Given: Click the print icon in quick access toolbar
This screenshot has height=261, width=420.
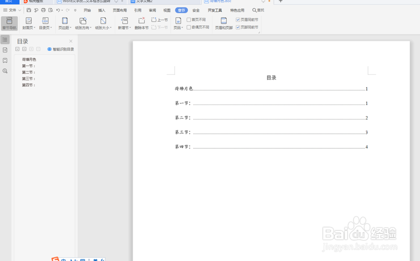Looking at the screenshot, I should (43, 10).
